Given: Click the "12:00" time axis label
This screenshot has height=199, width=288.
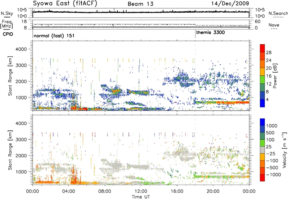Looking at the screenshot, I should (x=141, y=191).
